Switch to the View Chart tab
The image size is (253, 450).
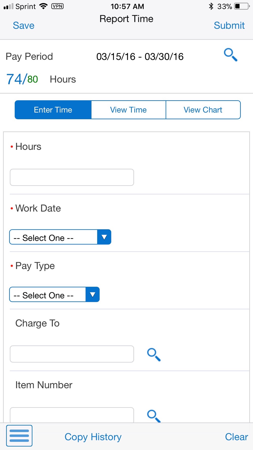click(x=203, y=110)
